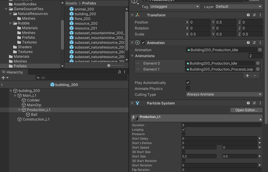
Task: Add an element to the Animations list
Action: (247, 76)
